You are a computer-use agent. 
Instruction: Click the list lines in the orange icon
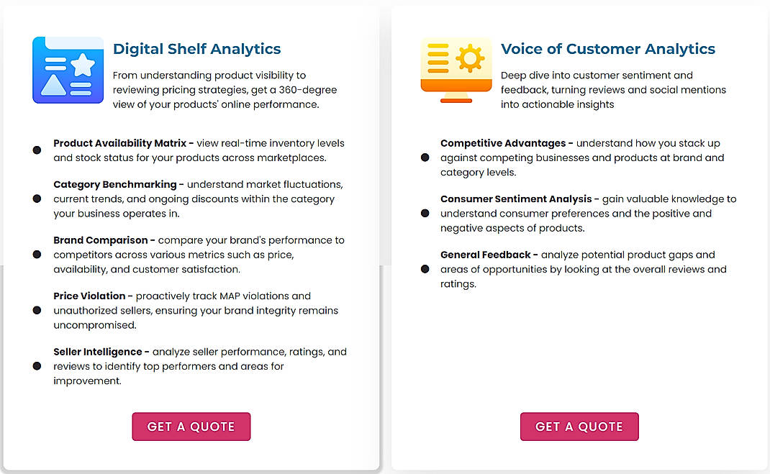click(438, 58)
